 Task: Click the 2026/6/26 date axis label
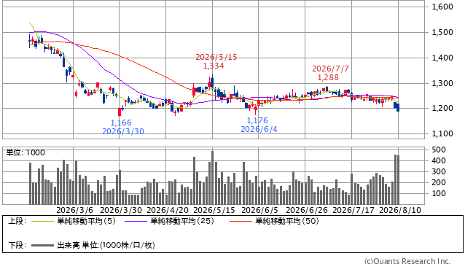tap(307, 210)
